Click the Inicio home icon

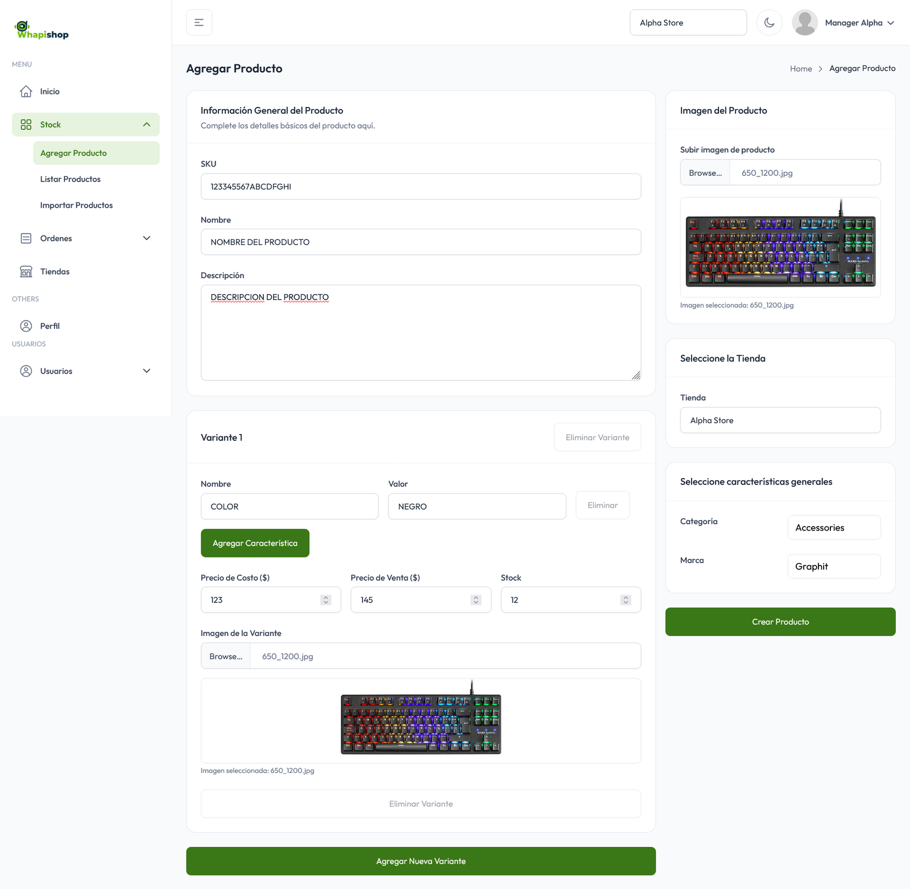[x=26, y=92]
